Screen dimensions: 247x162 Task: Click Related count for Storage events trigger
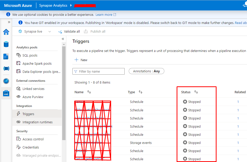[x=238, y=143]
